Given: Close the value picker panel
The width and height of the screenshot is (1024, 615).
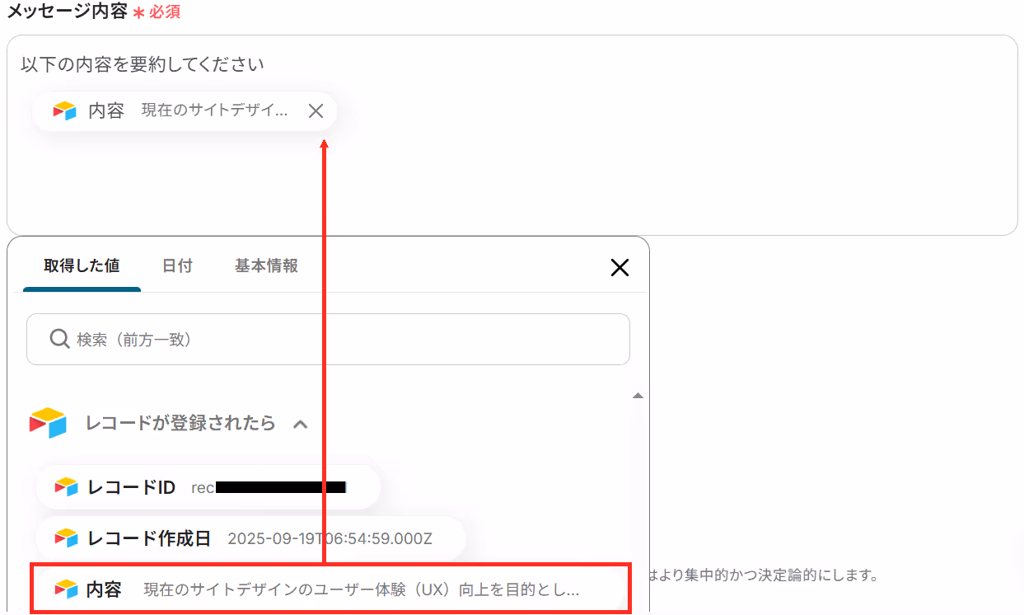Looking at the screenshot, I should click(620, 267).
